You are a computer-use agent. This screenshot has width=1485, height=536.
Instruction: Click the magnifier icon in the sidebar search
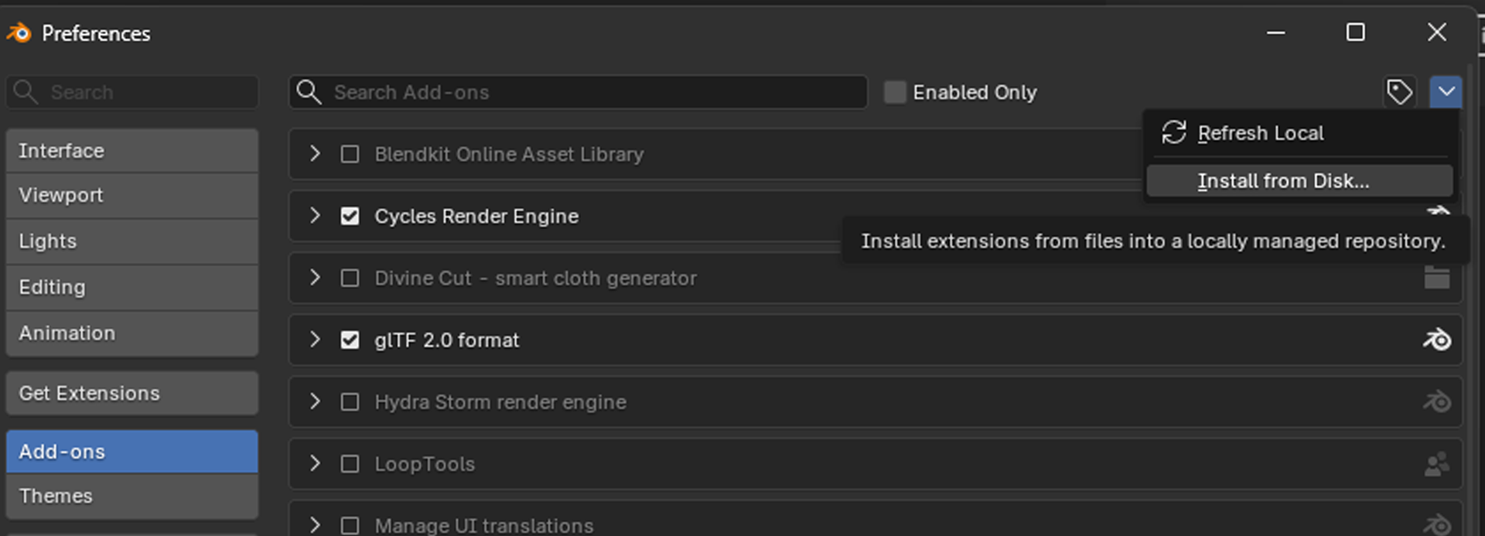(26, 92)
